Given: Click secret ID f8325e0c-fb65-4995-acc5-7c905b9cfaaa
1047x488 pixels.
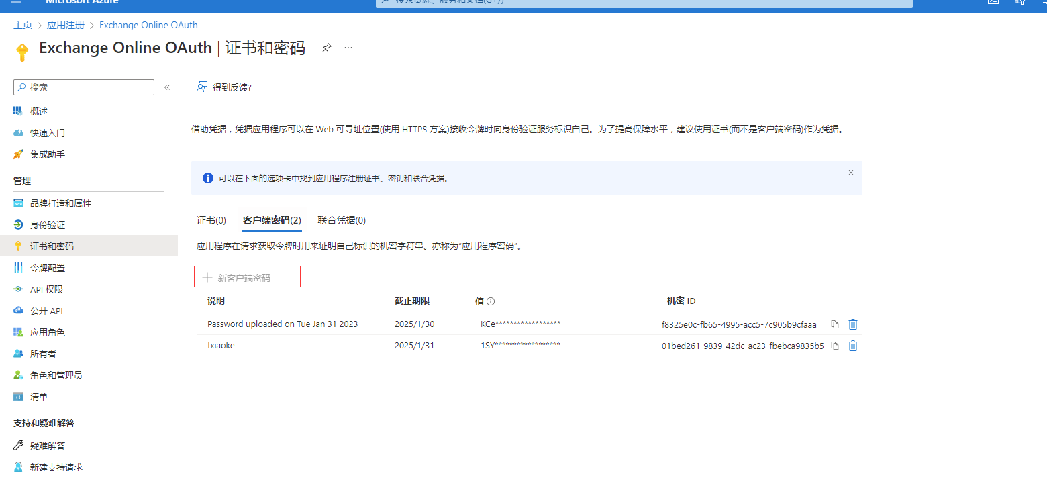Looking at the screenshot, I should tap(739, 324).
